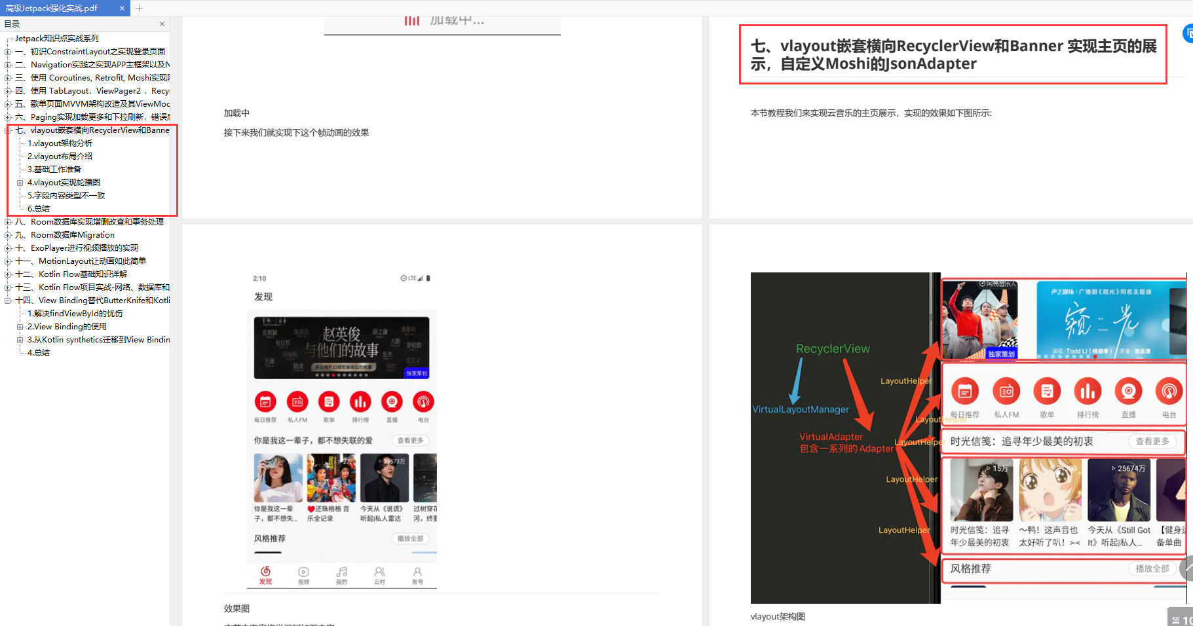Screen dimensions: 1193x626
Task: Click the 查看更多 button in left screenshot
Action: tap(410, 441)
